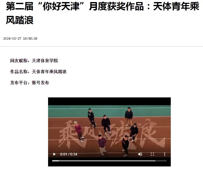
Task: Click the played white portion of progress bar
Action: tap(55, 161)
